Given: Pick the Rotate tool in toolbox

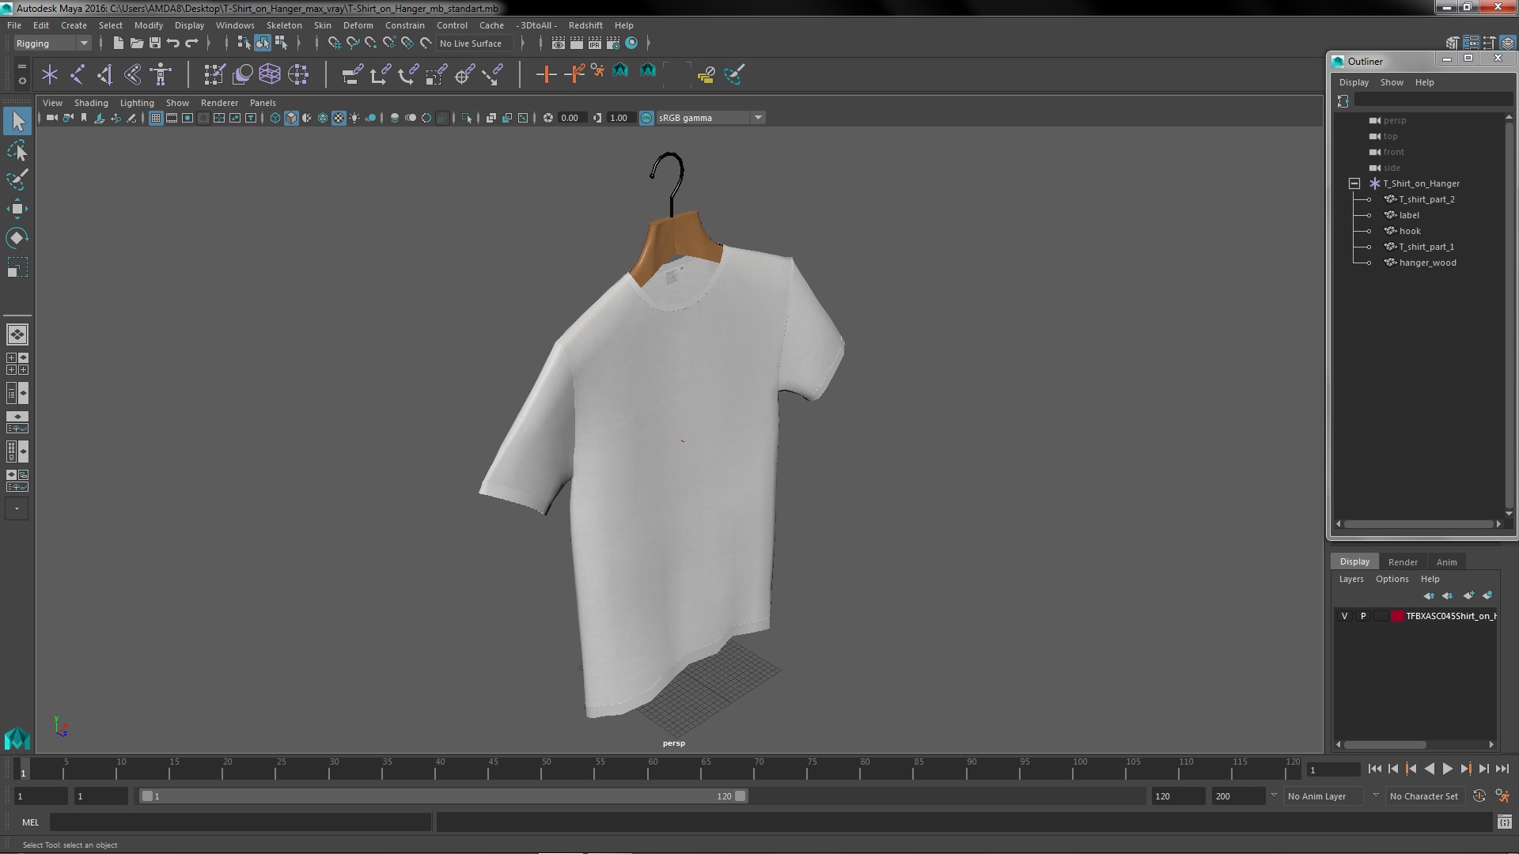Looking at the screenshot, I should point(17,238).
